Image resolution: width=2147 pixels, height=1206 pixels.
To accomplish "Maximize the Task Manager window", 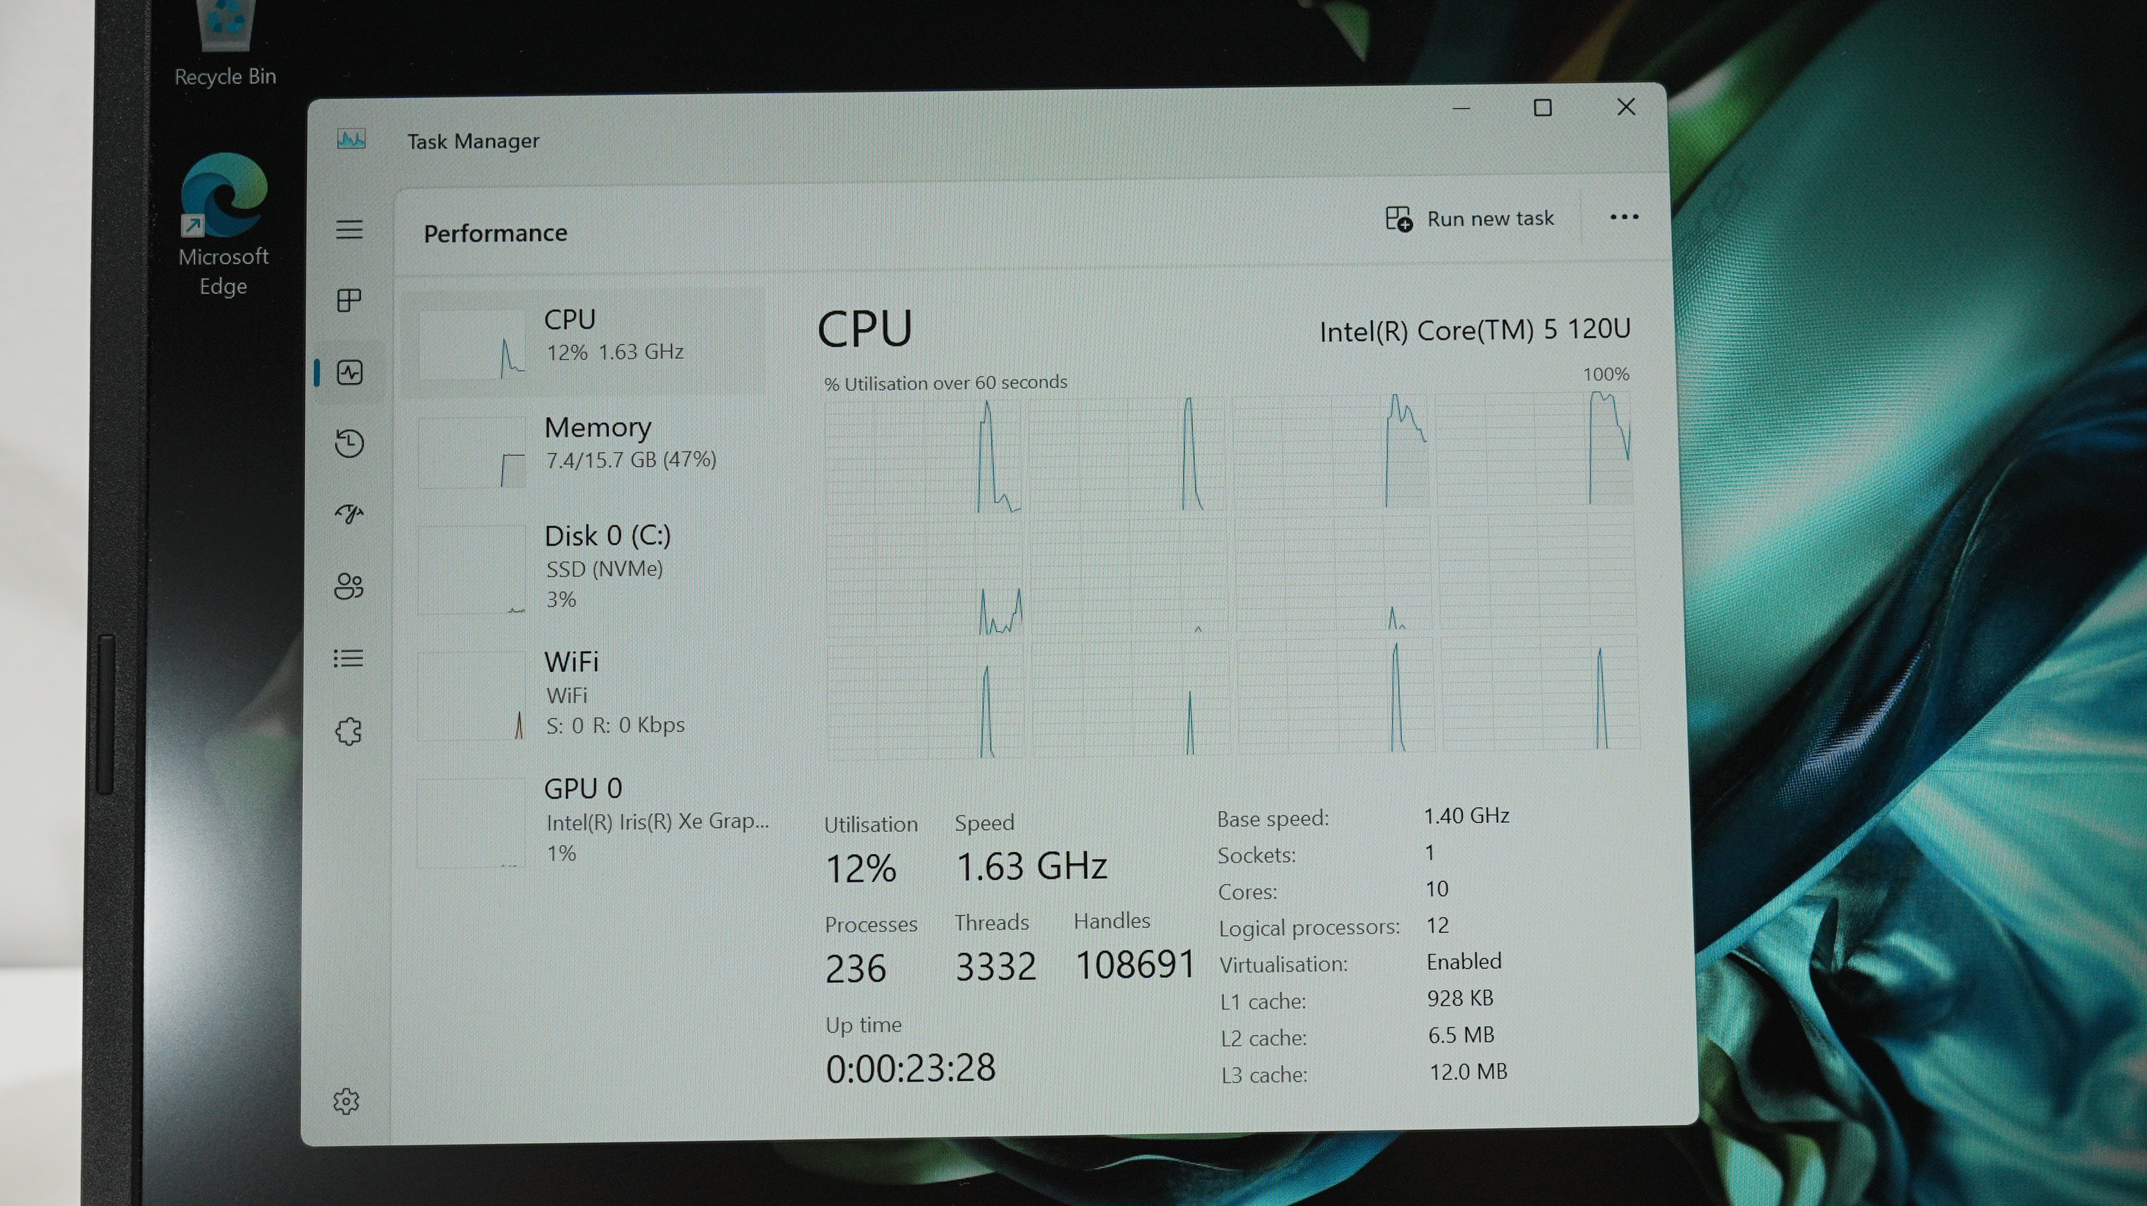I will pyautogui.click(x=1542, y=109).
